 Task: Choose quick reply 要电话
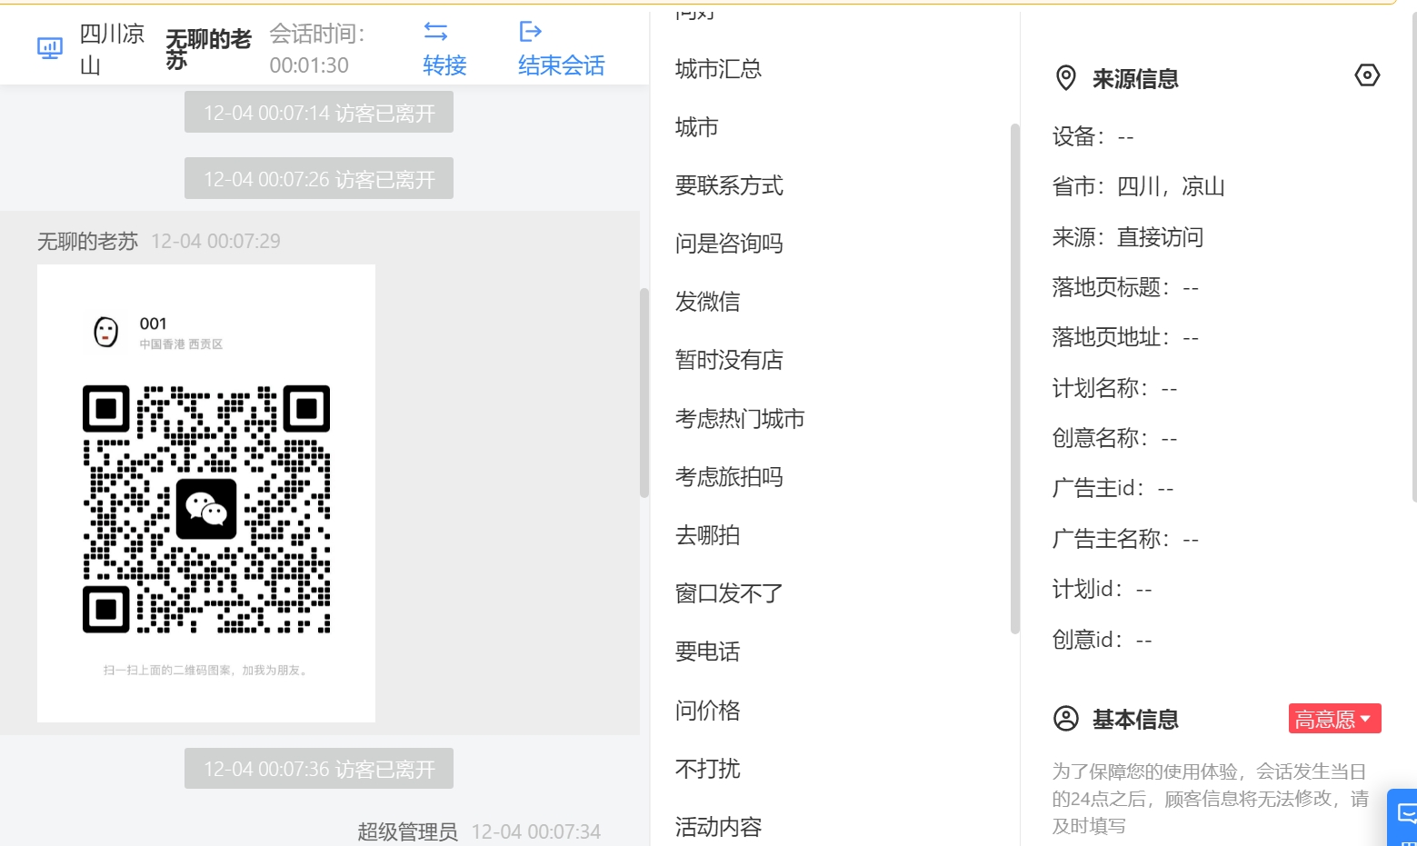point(707,652)
